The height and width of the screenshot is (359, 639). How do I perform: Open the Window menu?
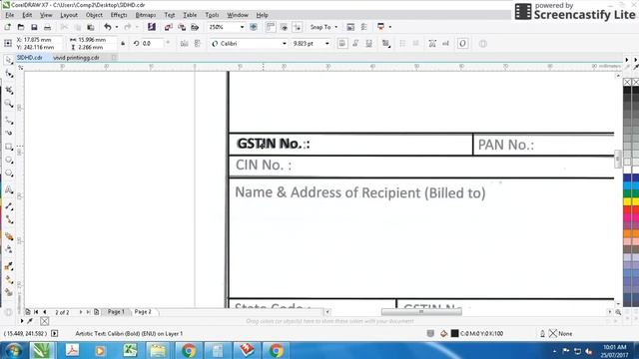(238, 15)
